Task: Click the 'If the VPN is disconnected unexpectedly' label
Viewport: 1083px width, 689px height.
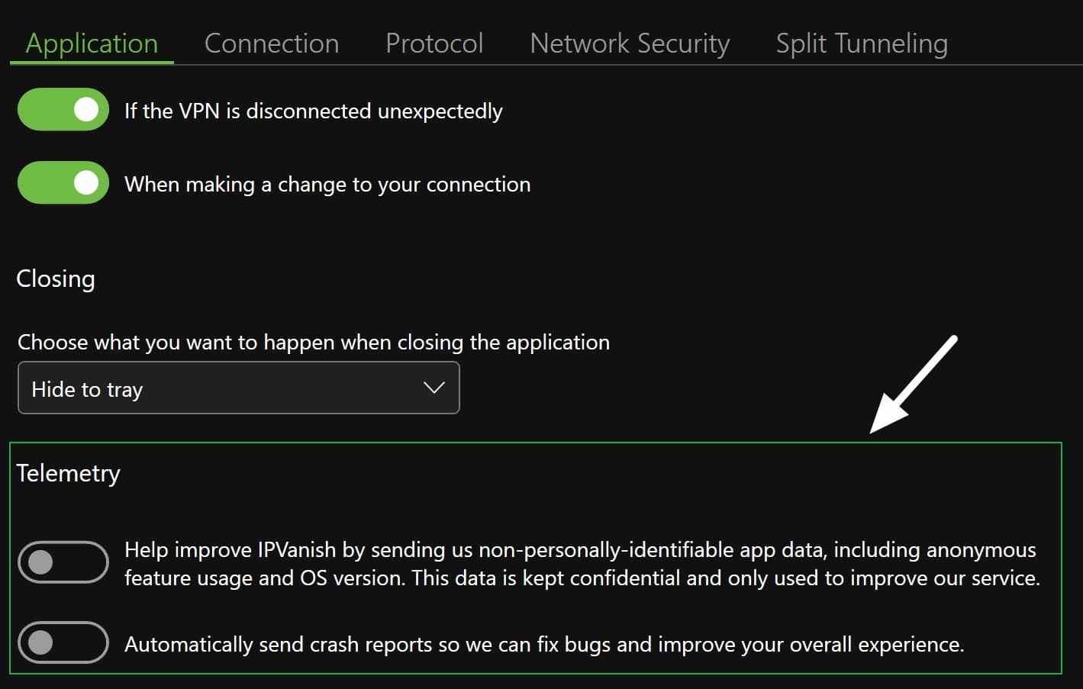Action: [314, 111]
